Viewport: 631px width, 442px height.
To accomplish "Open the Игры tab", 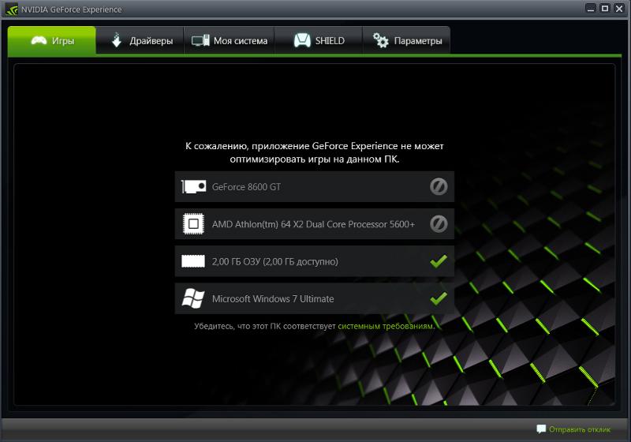I will click(51, 41).
